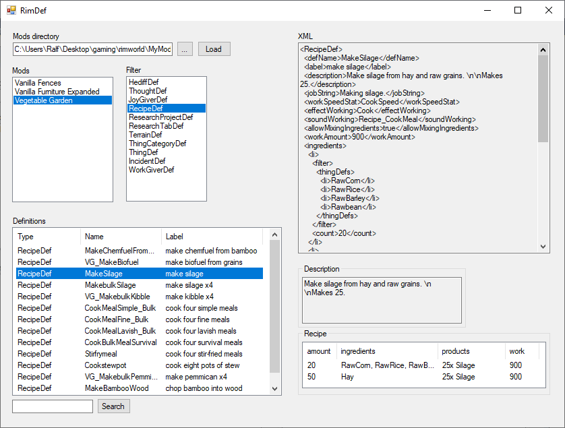Screen dimensions: 565x428
Task: Select the VG_MakebulkPemmi... definition row
Action: [x=140, y=377]
